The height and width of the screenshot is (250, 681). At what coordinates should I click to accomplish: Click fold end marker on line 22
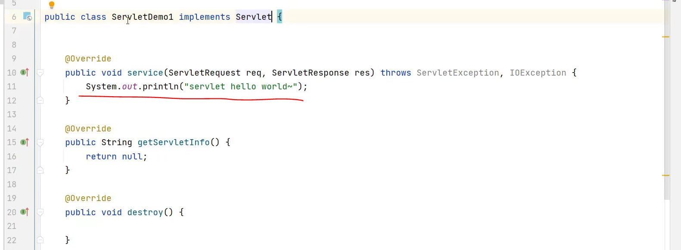(x=40, y=240)
